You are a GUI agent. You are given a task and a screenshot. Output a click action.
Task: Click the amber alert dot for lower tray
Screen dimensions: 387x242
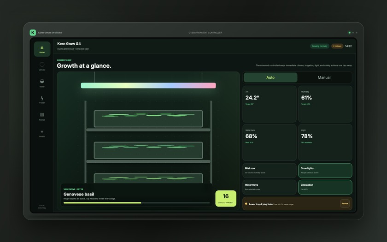pos(246,204)
